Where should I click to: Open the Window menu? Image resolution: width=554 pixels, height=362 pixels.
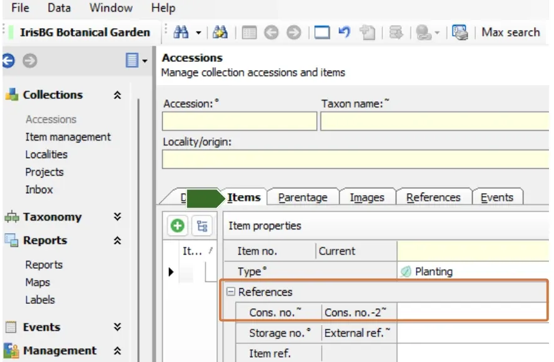(x=111, y=8)
